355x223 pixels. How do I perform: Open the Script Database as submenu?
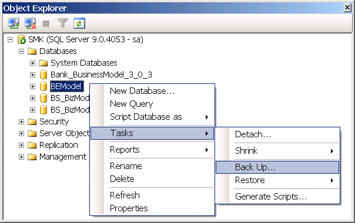click(152, 117)
